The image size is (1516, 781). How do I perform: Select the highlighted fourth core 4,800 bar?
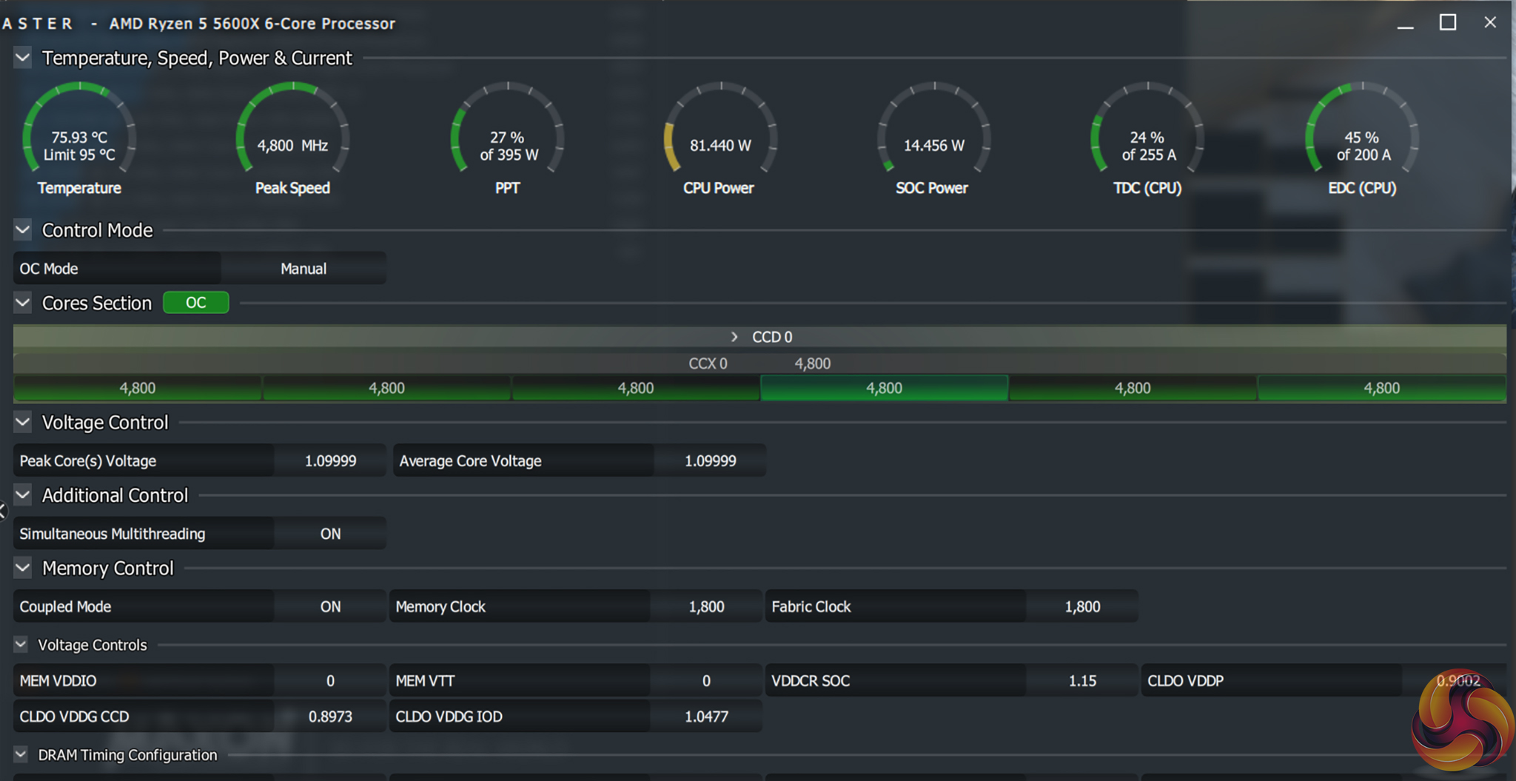(x=884, y=388)
